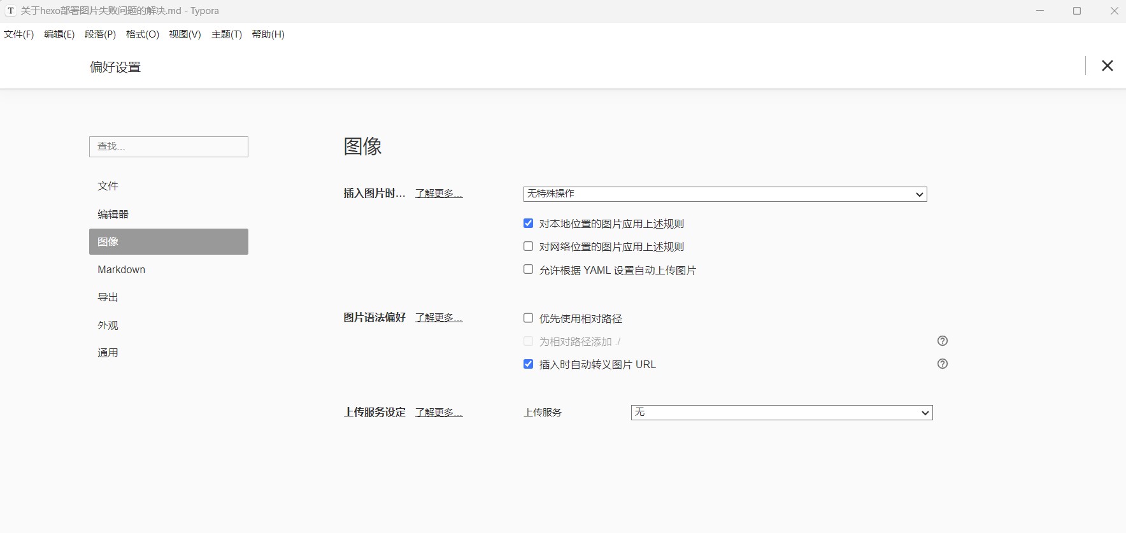Click the 查找 search field
This screenshot has width=1126, height=533.
pyautogui.click(x=169, y=146)
